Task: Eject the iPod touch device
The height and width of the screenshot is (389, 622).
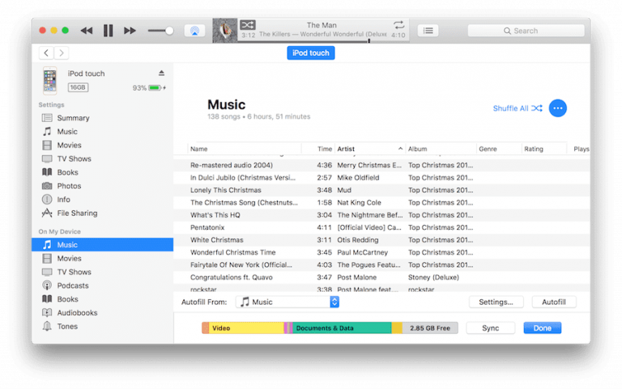Action: [x=161, y=73]
